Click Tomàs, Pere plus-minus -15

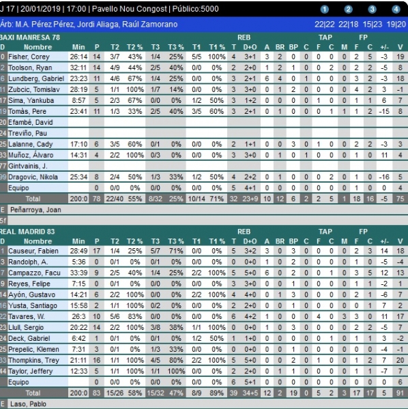(x=385, y=112)
